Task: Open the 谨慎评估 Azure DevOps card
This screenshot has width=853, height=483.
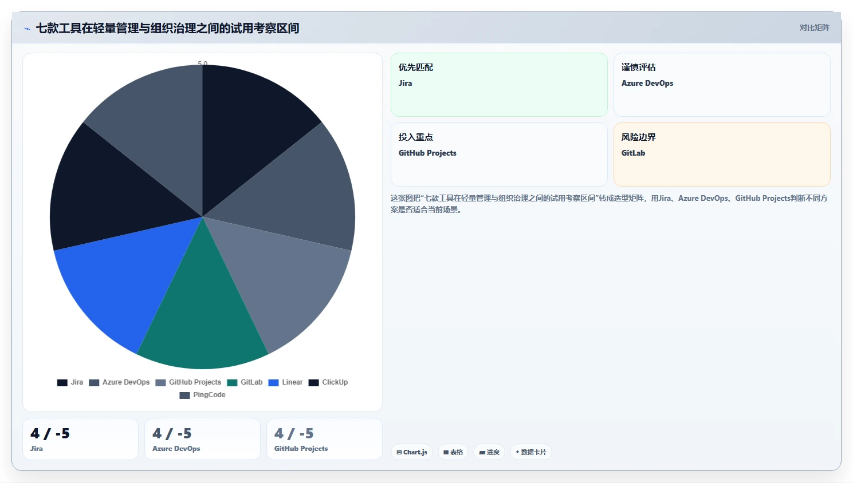Action: pyautogui.click(x=722, y=85)
